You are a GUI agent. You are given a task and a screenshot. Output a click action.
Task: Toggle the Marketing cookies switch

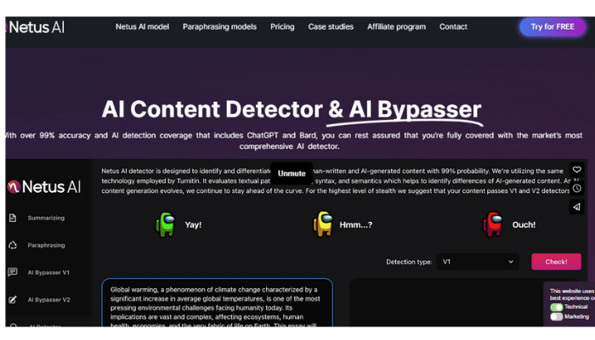(556, 316)
